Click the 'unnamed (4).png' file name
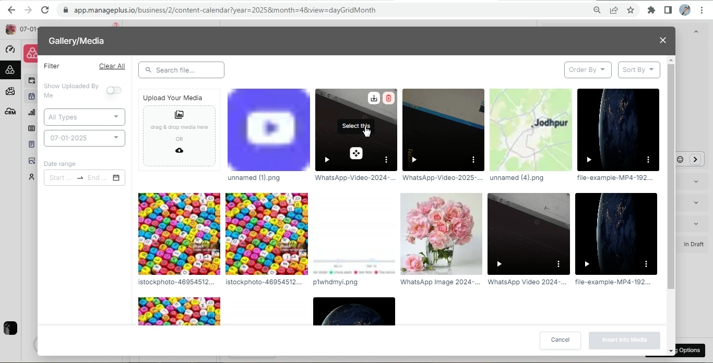Viewport: 713px width, 363px height. tap(516, 177)
